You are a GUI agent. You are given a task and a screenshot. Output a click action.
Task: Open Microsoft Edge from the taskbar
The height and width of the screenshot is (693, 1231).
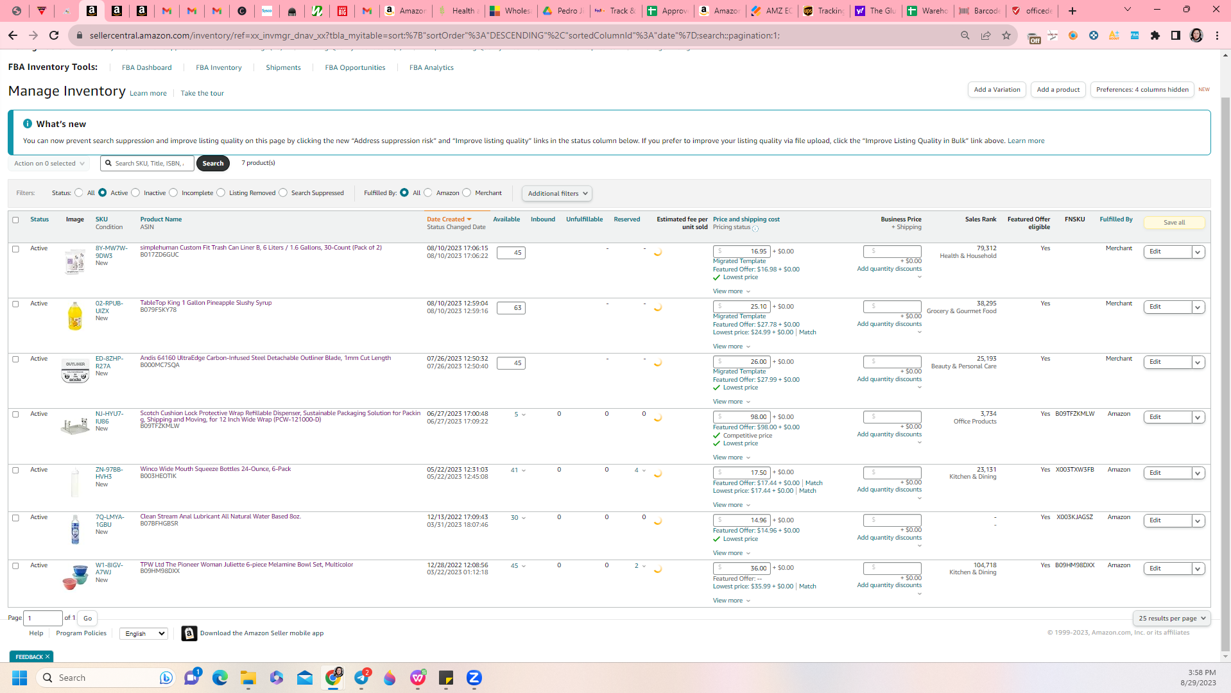[220, 678]
